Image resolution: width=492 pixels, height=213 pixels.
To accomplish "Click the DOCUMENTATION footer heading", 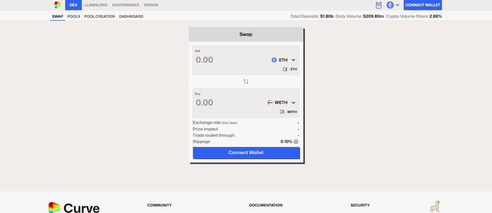I will pos(266,205).
